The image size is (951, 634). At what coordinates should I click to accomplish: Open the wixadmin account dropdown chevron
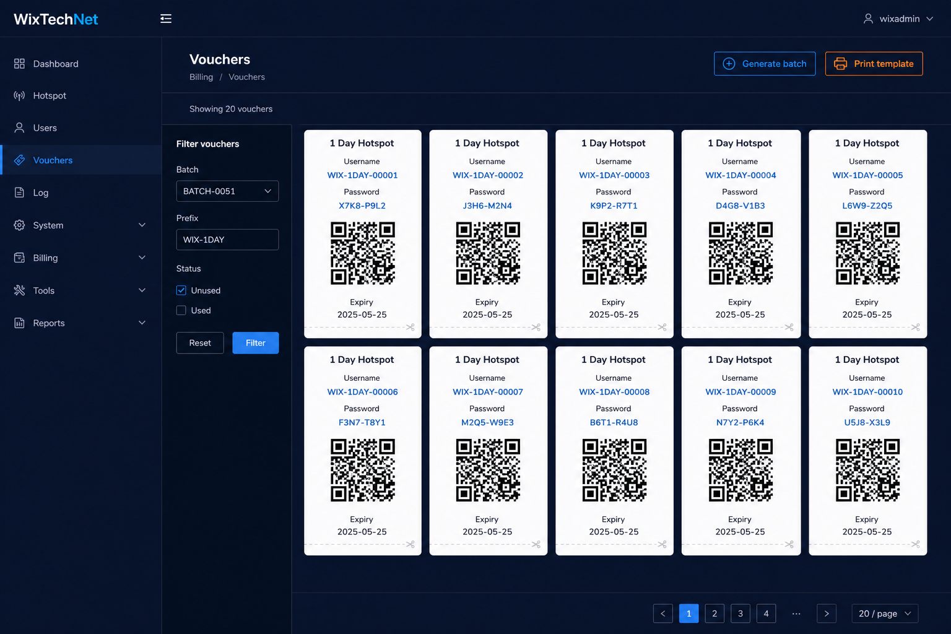[x=929, y=19]
